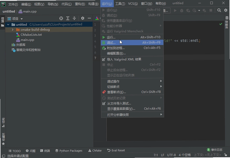
Task: Expand the Debug Actions submenu
Action: coord(132,81)
